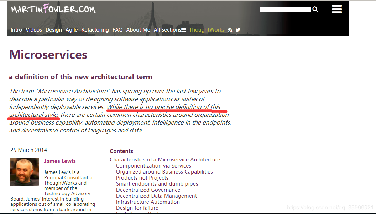Jump to Characteristics of a Microservice Architecture

click(165, 160)
